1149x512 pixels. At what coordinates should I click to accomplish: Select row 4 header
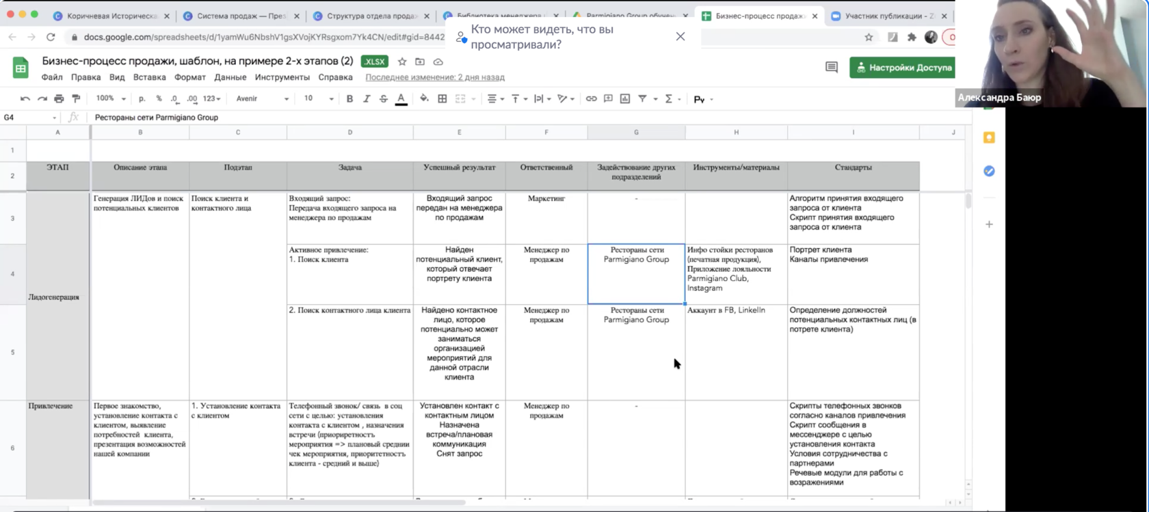pyautogui.click(x=12, y=274)
